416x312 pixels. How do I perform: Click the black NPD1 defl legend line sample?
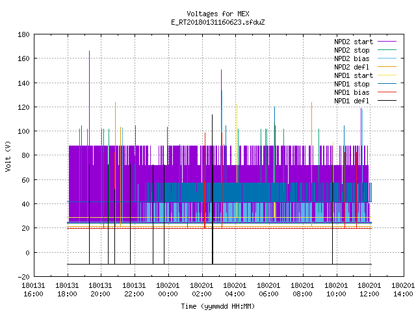(x=387, y=101)
